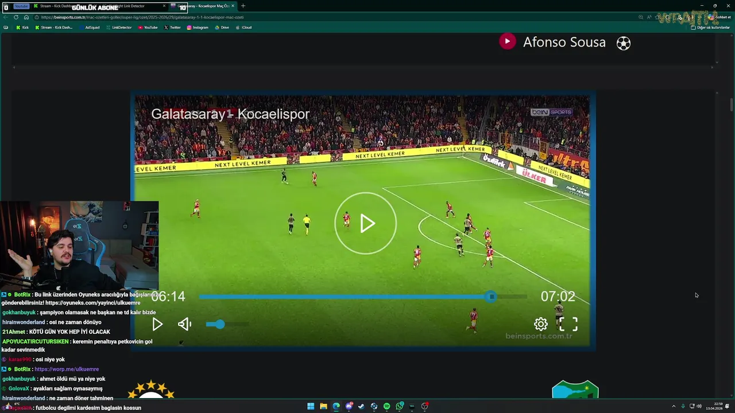
Task: Go to the browser home page
Action: point(26,17)
